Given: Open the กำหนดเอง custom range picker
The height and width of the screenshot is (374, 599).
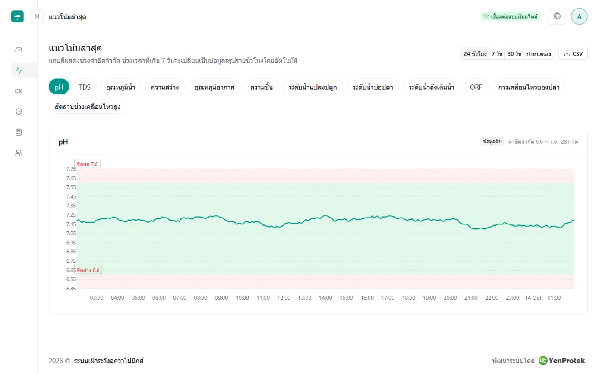Looking at the screenshot, I should click(539, 54).
